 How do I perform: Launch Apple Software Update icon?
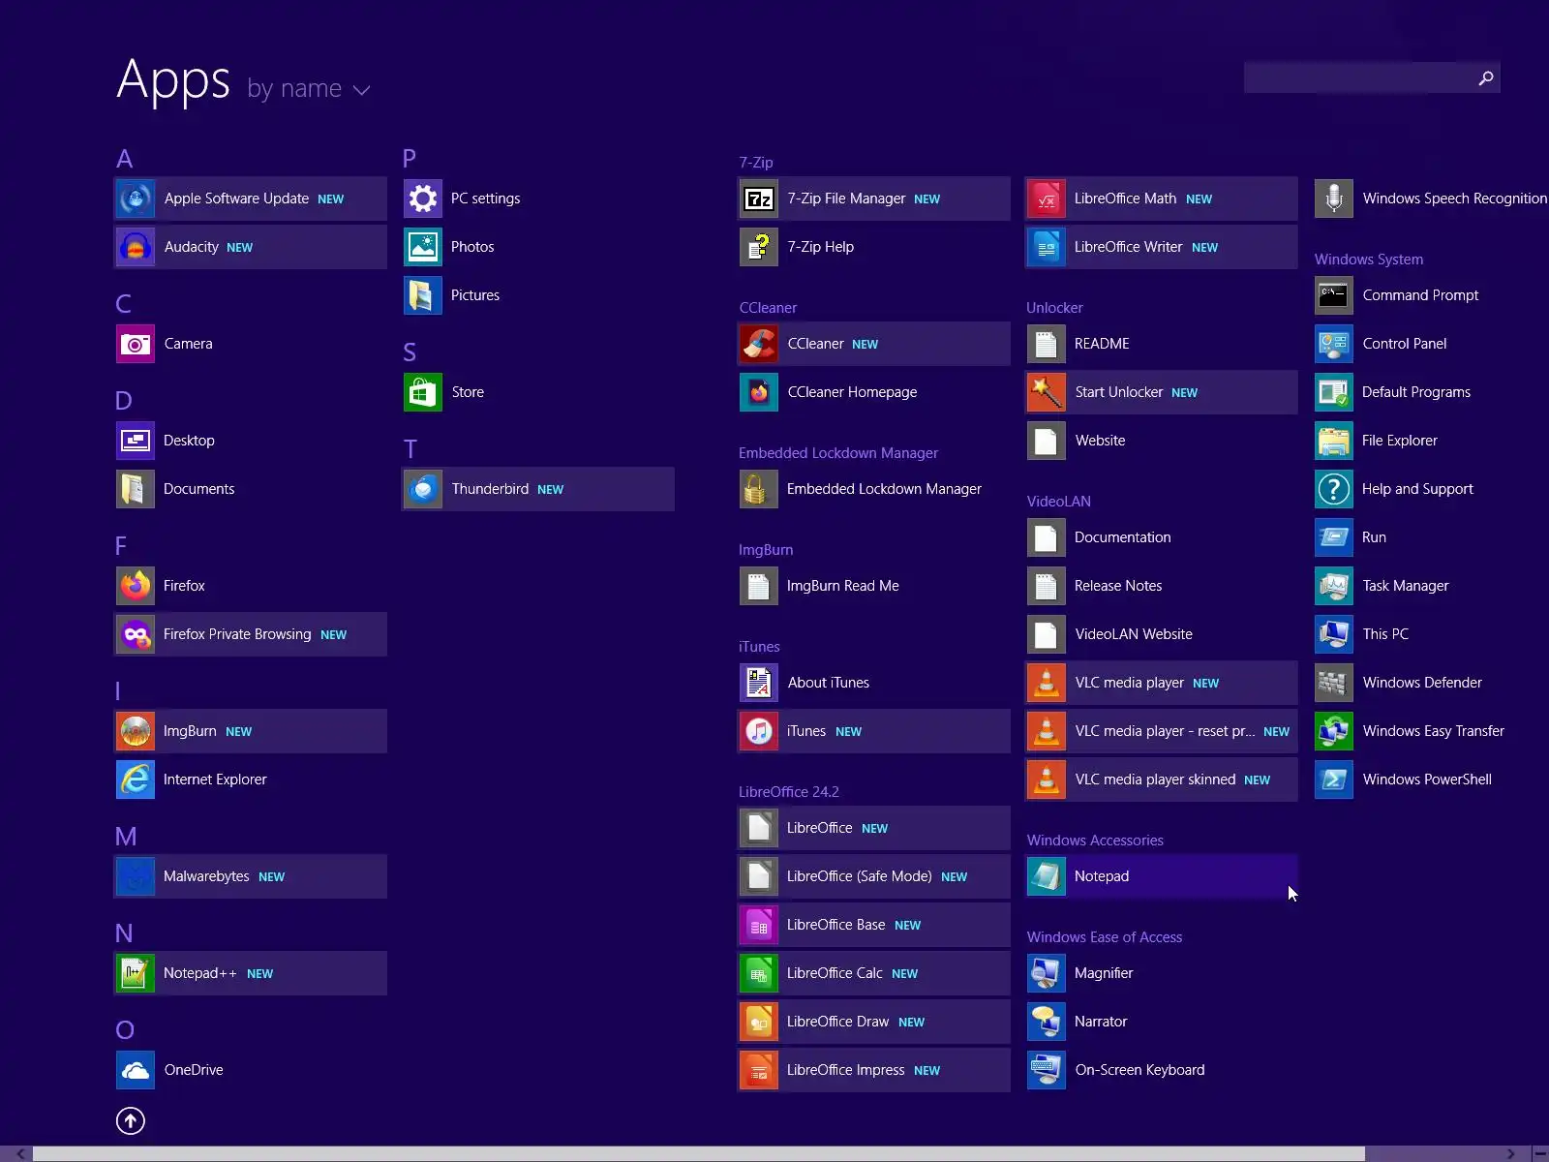(x=136, y=199)
